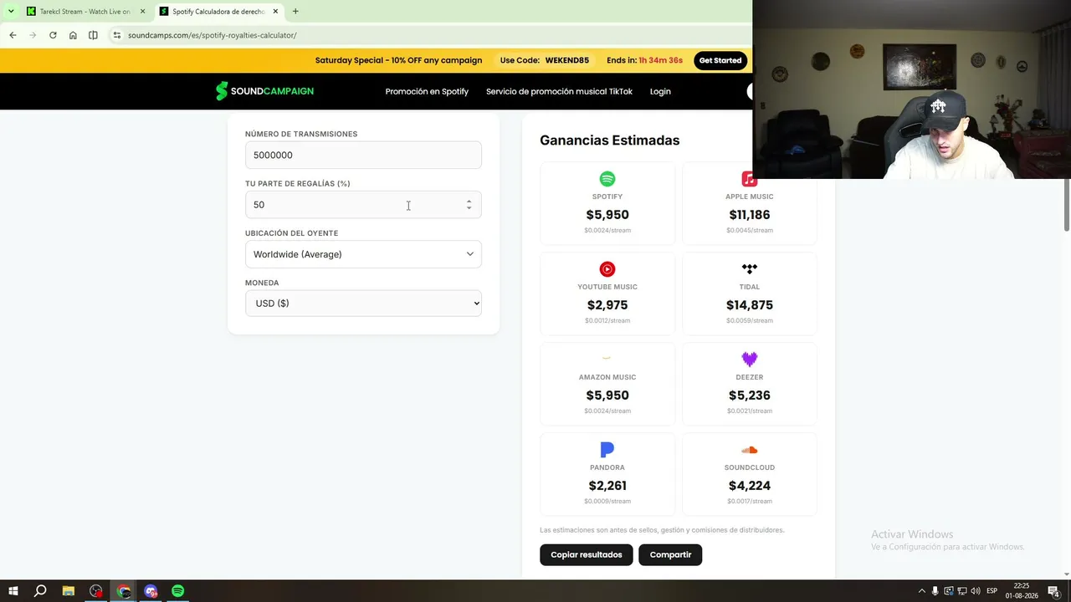Go forward using the browser forward arrow

tap(33, 35)
